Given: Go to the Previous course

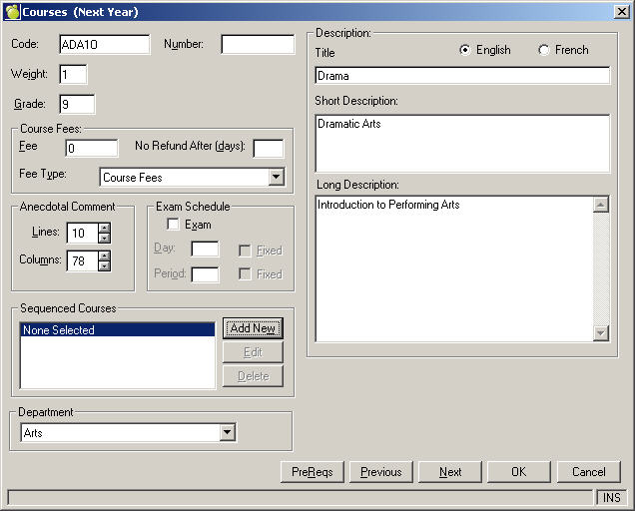Looking at the screenshot, I should pyautogui.click(x=381, y=472).
